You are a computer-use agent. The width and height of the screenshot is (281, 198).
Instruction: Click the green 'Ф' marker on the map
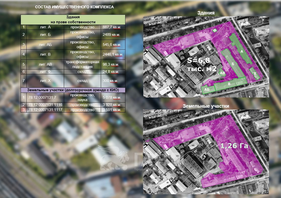(215, 30)
